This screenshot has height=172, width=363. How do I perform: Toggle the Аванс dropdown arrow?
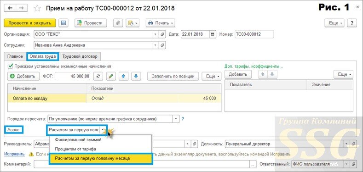[x=103, y=130]
